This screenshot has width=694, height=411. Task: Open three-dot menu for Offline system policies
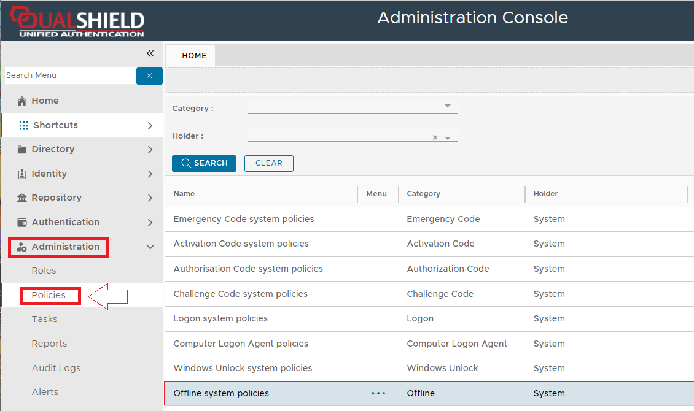coord(378,393)
